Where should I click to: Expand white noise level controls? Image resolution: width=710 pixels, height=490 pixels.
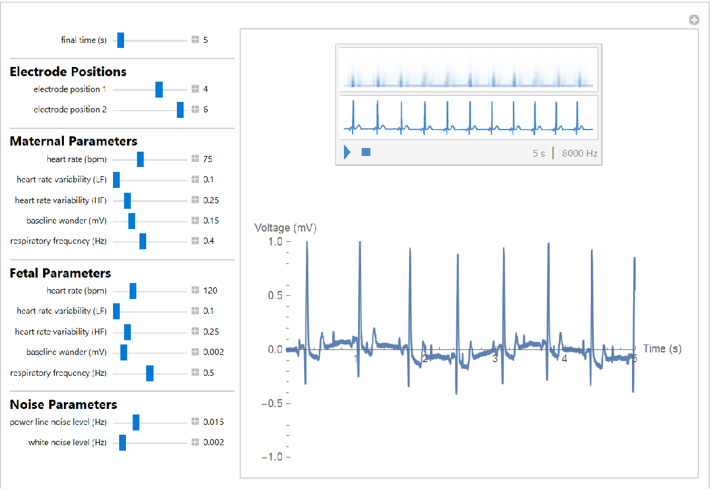coord(195,442)
